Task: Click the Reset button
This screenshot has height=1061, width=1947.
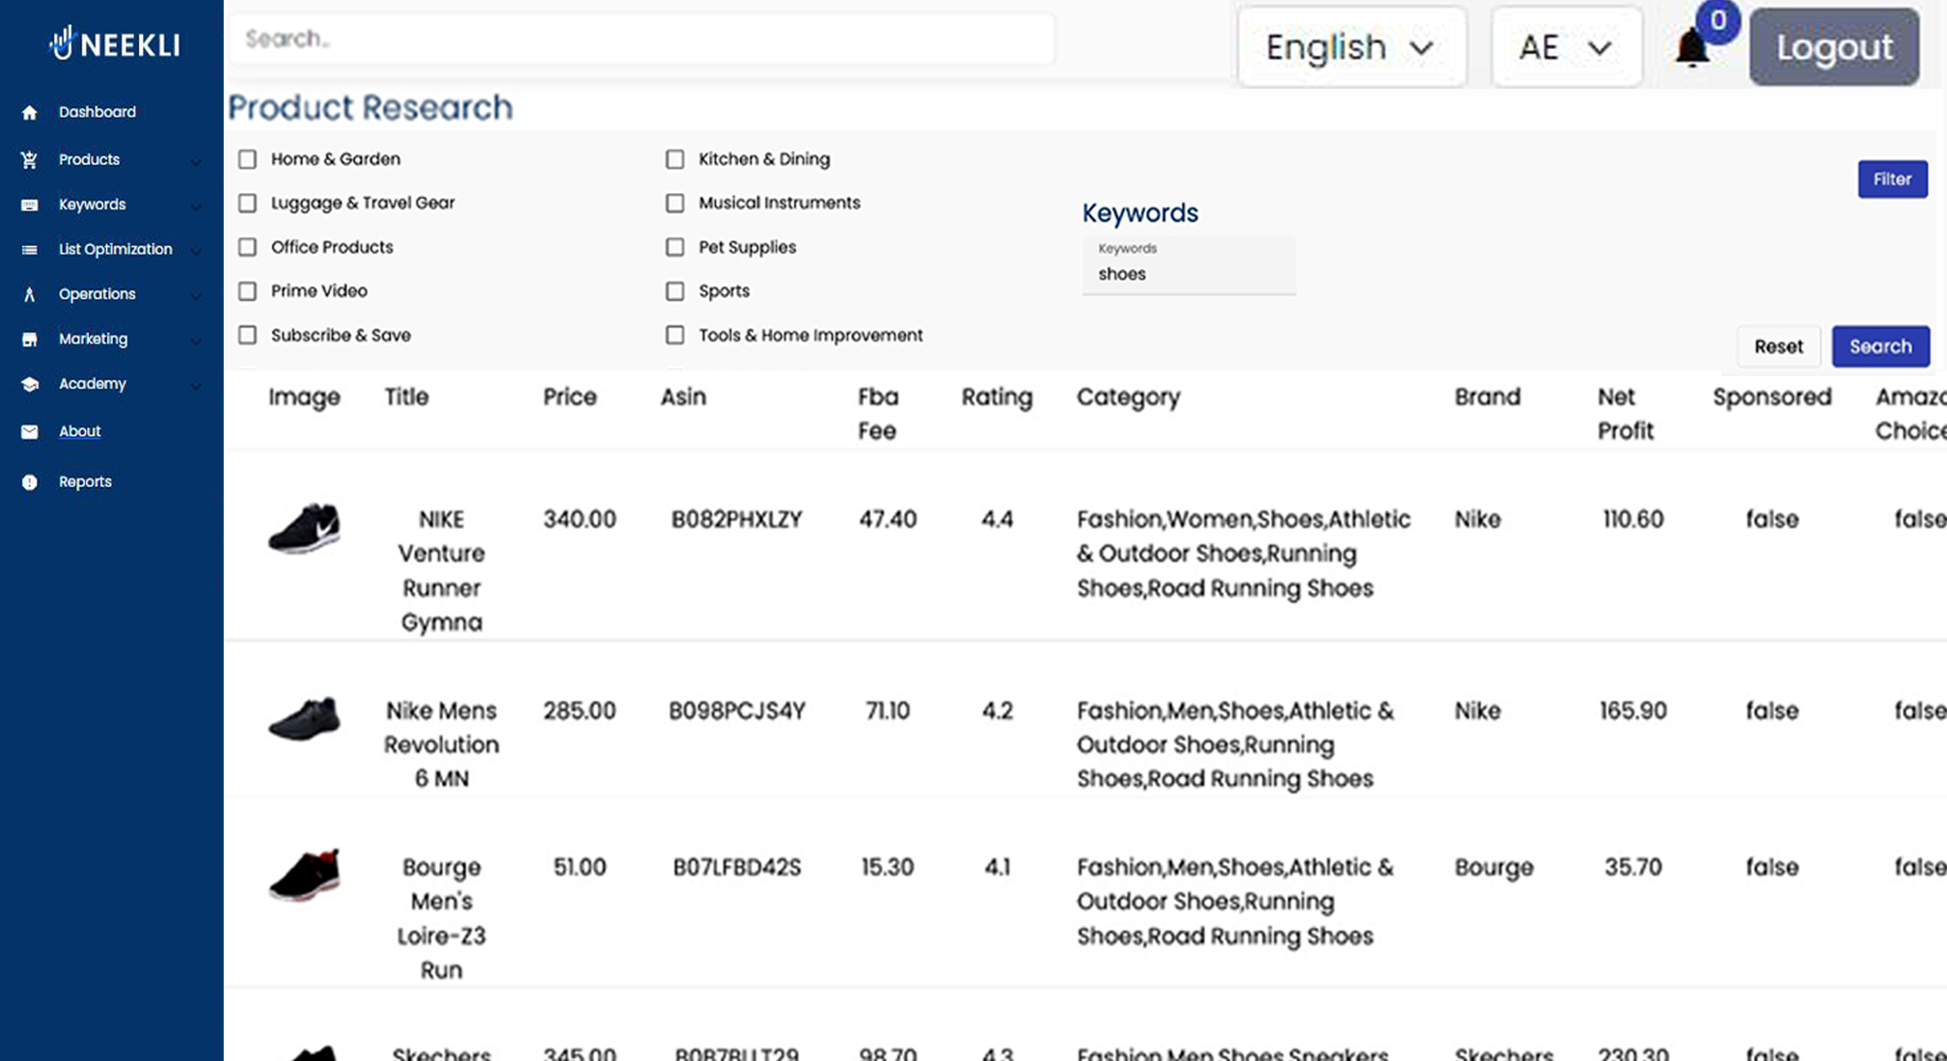Action: coord(1778,346)
